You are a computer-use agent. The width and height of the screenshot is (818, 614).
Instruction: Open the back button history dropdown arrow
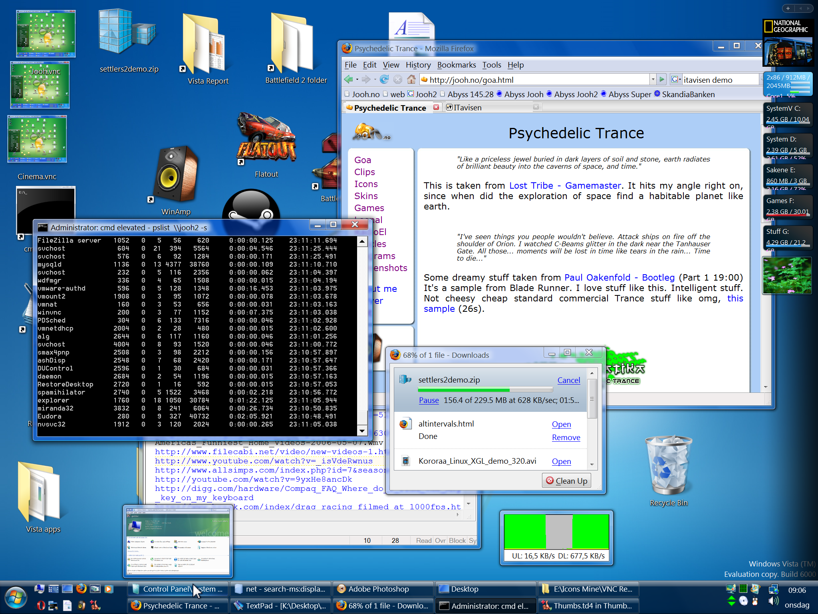coord(357,80)
